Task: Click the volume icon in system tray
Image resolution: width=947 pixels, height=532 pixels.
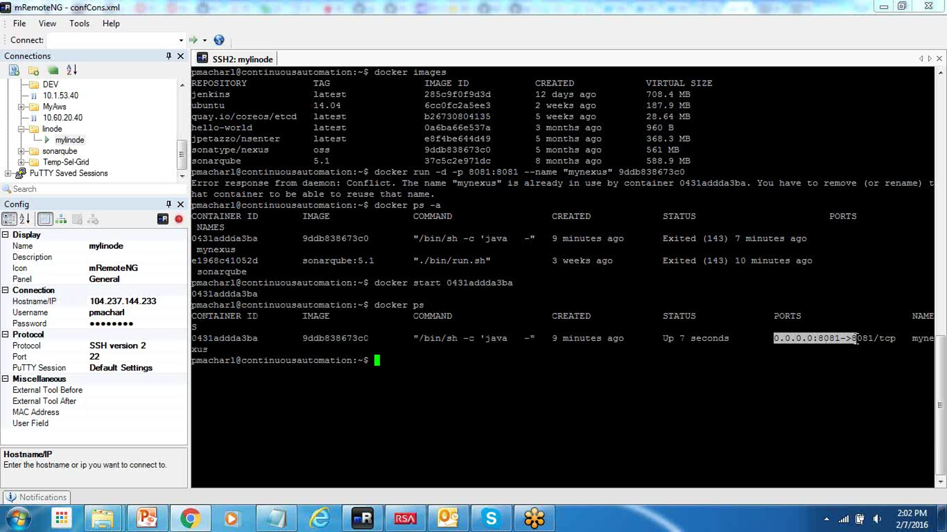Action: coord(877,519)
